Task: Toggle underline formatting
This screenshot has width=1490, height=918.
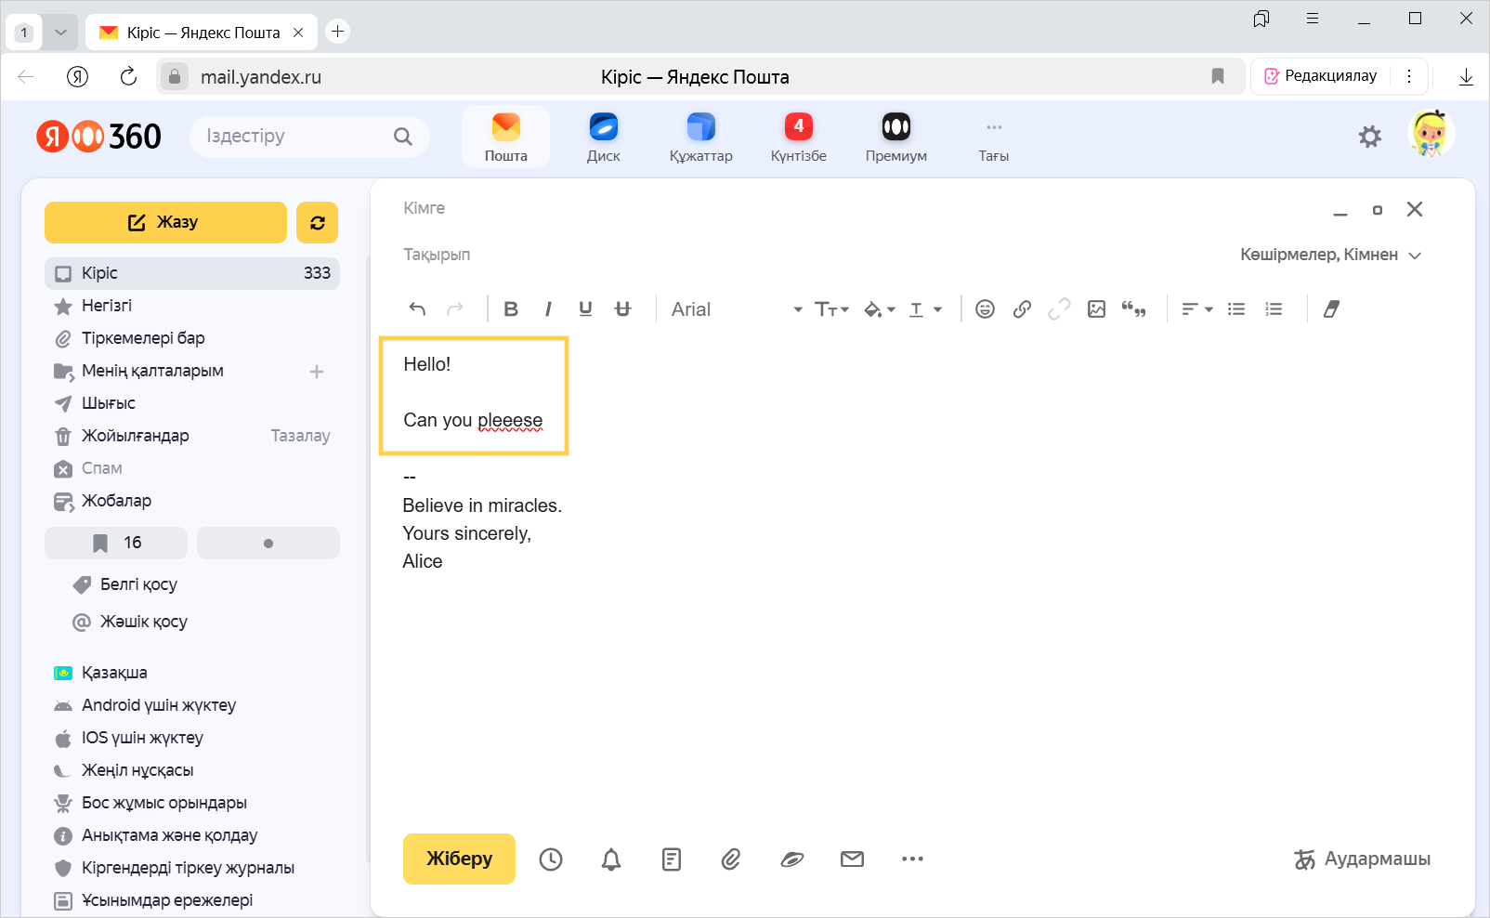Action: [585, 309]
